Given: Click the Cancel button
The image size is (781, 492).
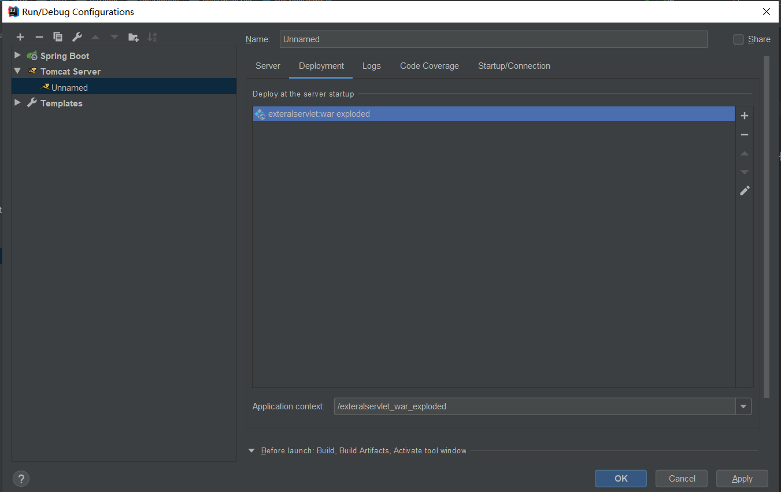Looking at the screenshot, I should (x=682, y=479).
